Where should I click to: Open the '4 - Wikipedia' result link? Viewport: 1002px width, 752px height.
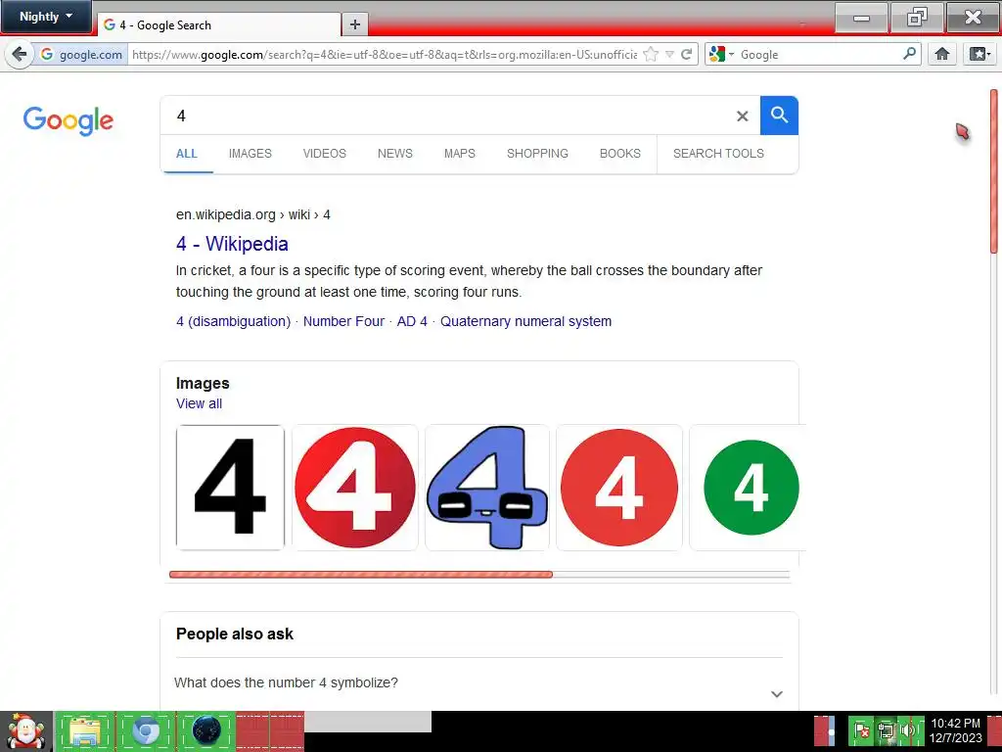click(232, 244)
